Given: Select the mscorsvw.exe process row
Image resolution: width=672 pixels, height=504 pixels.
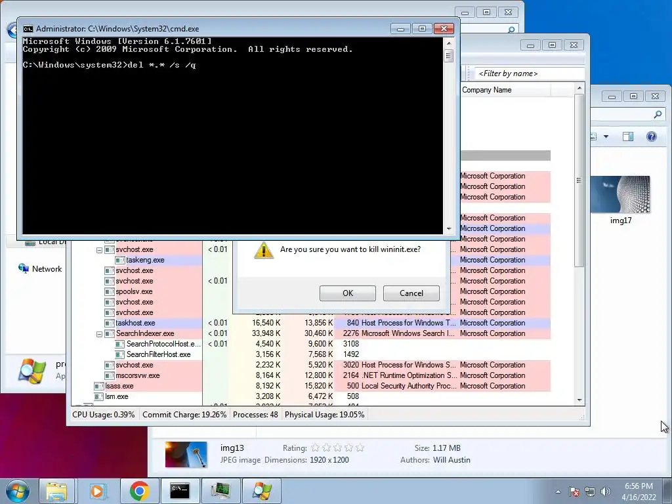Looking at the screenshot, I should point(137,375).
